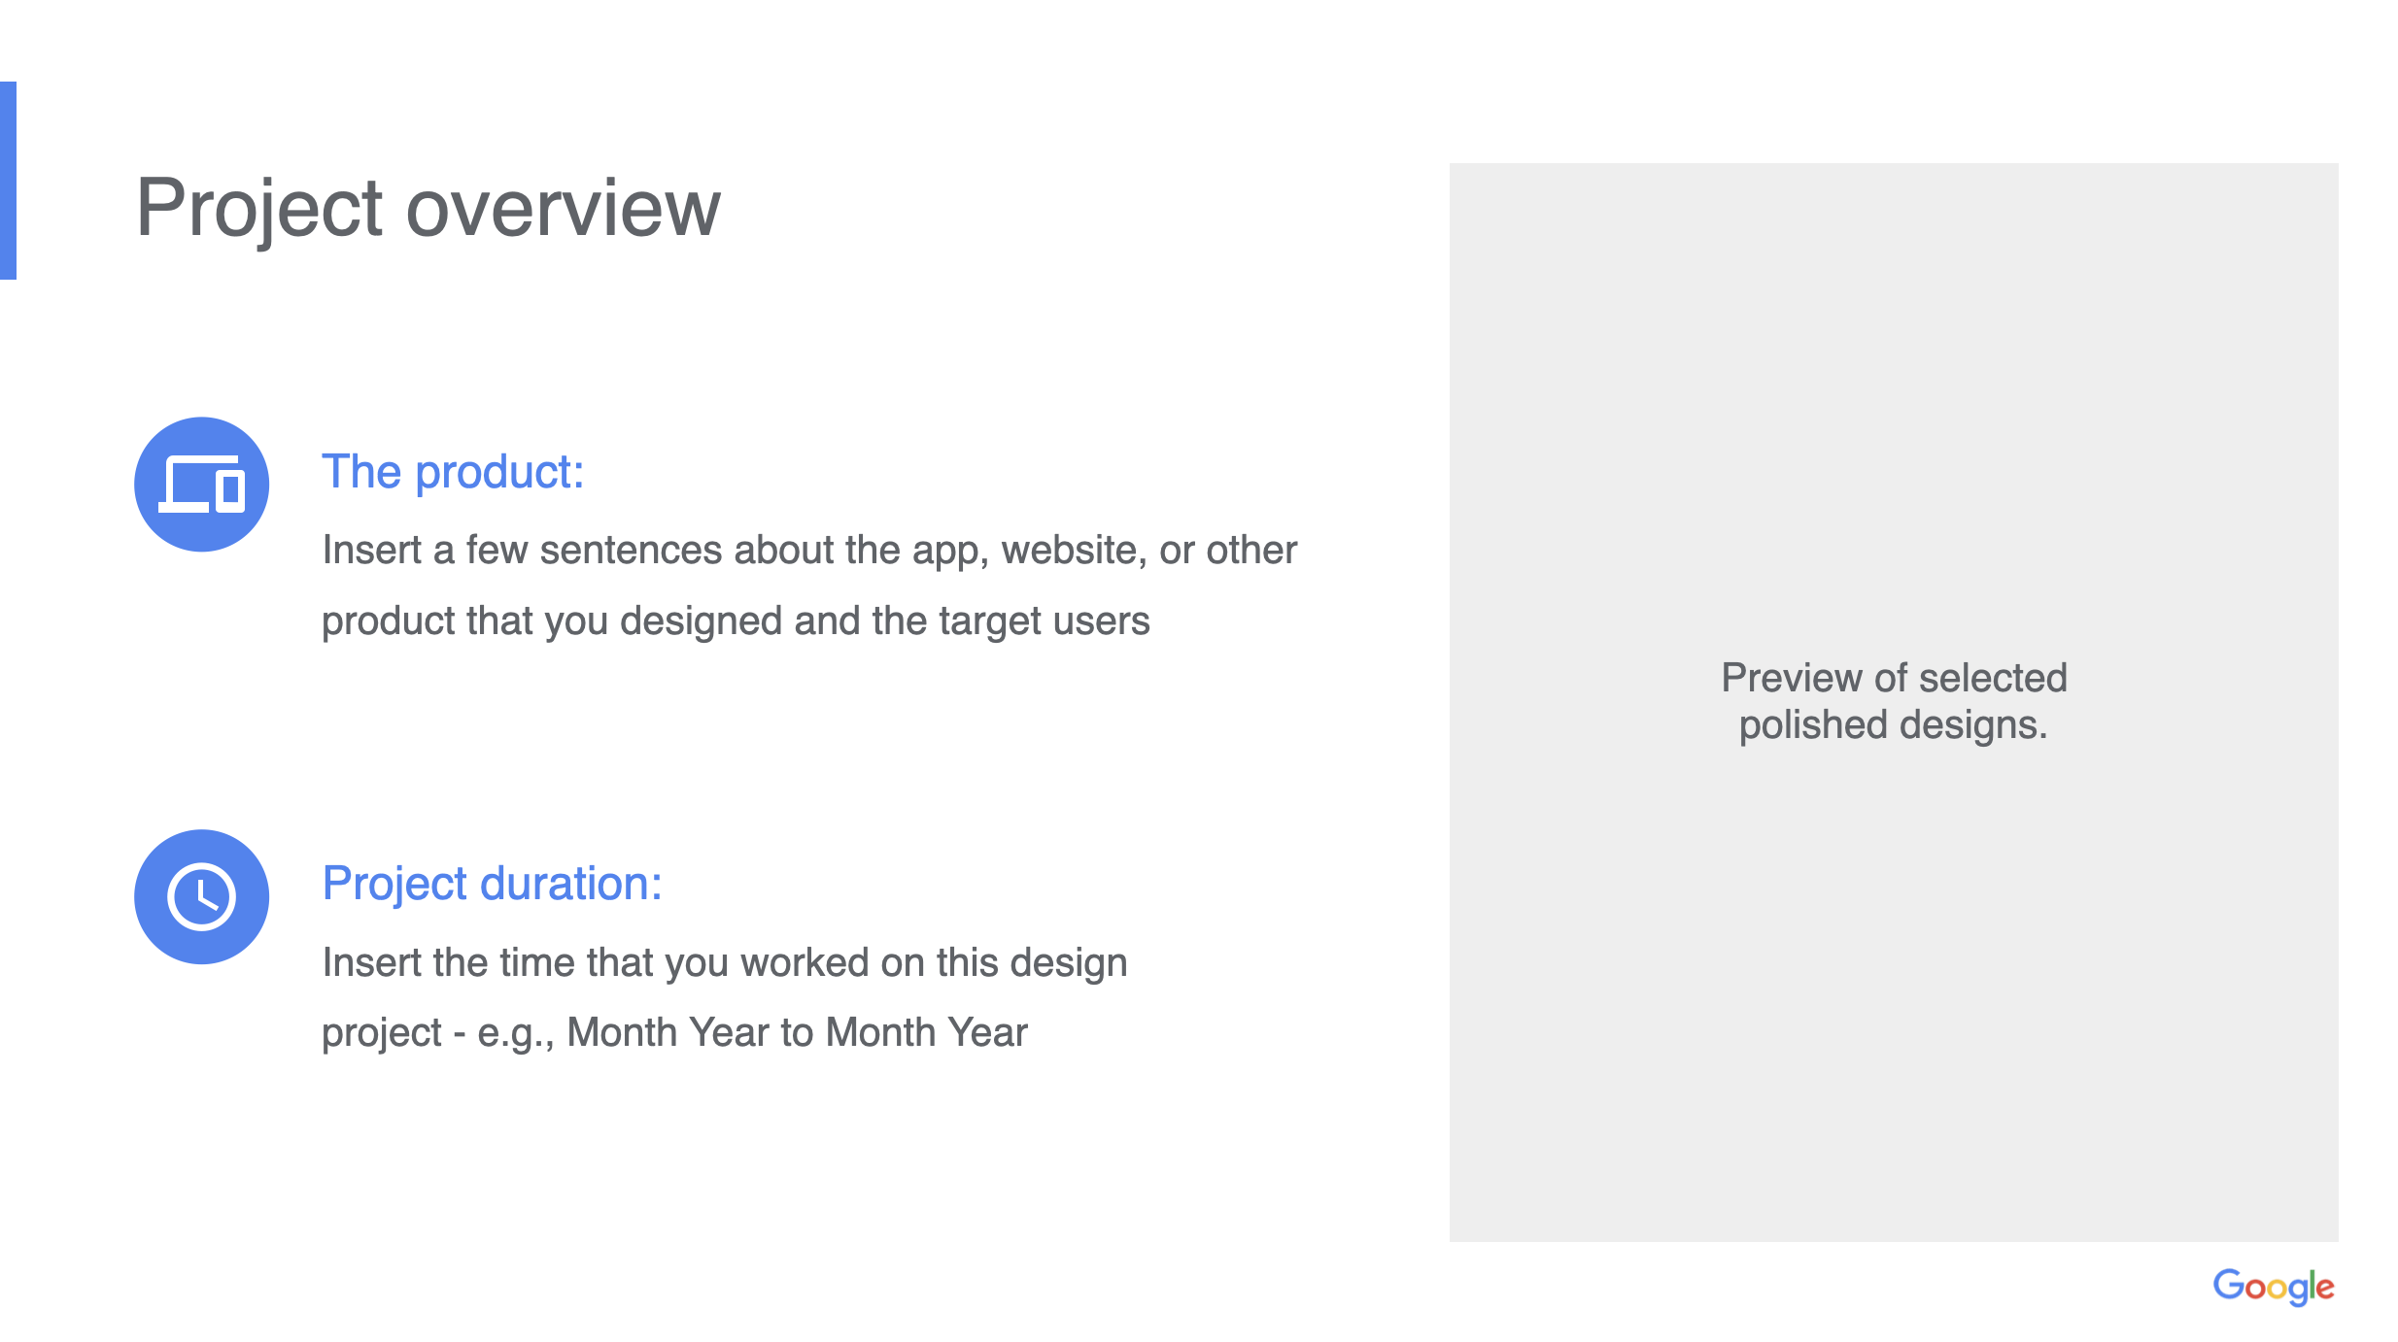Select the "The product:" heading
Viewport: 2398px width, 1342px height.
(x=453, y=472)
